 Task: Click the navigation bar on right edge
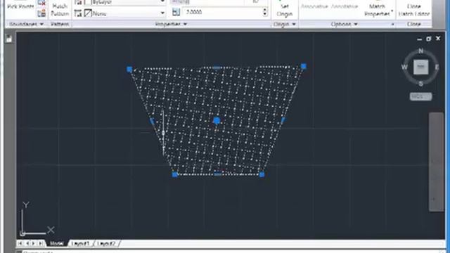[x=436, y=162]
